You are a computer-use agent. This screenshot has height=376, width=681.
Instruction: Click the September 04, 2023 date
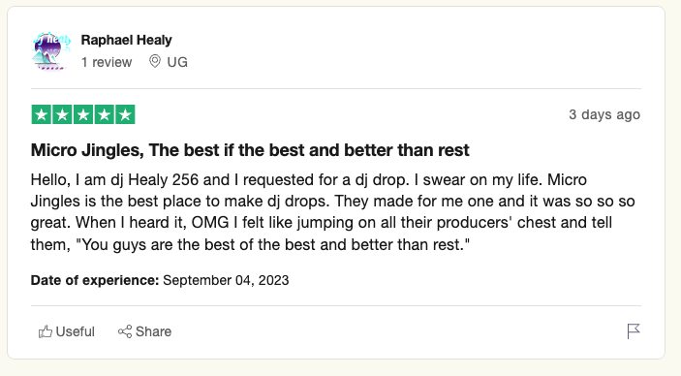click(x=226, y=280)
